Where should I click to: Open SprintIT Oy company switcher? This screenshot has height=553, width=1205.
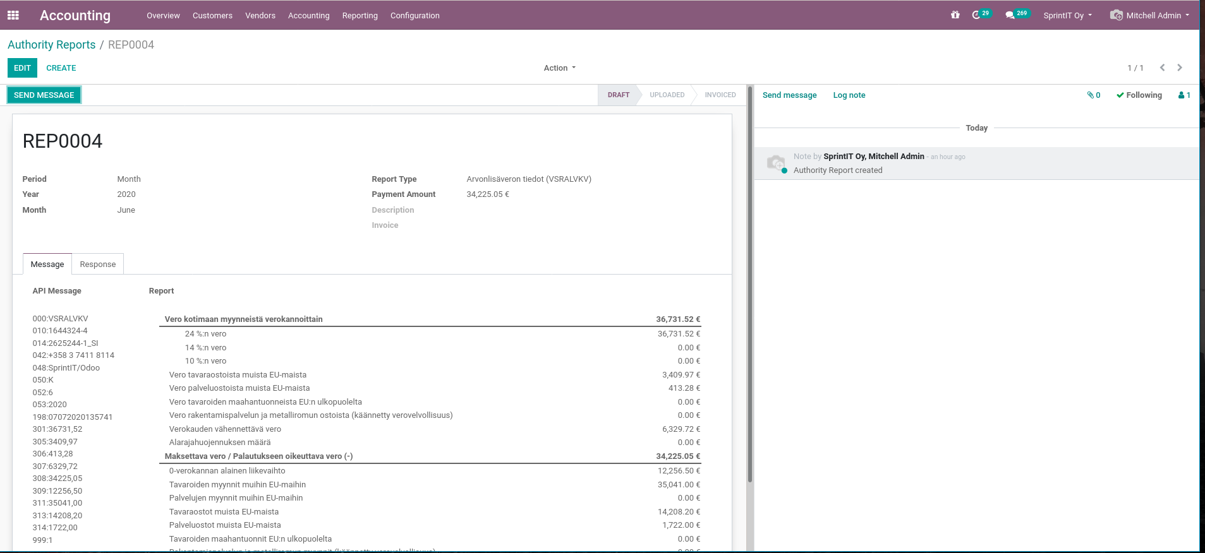pos(1067,16)
